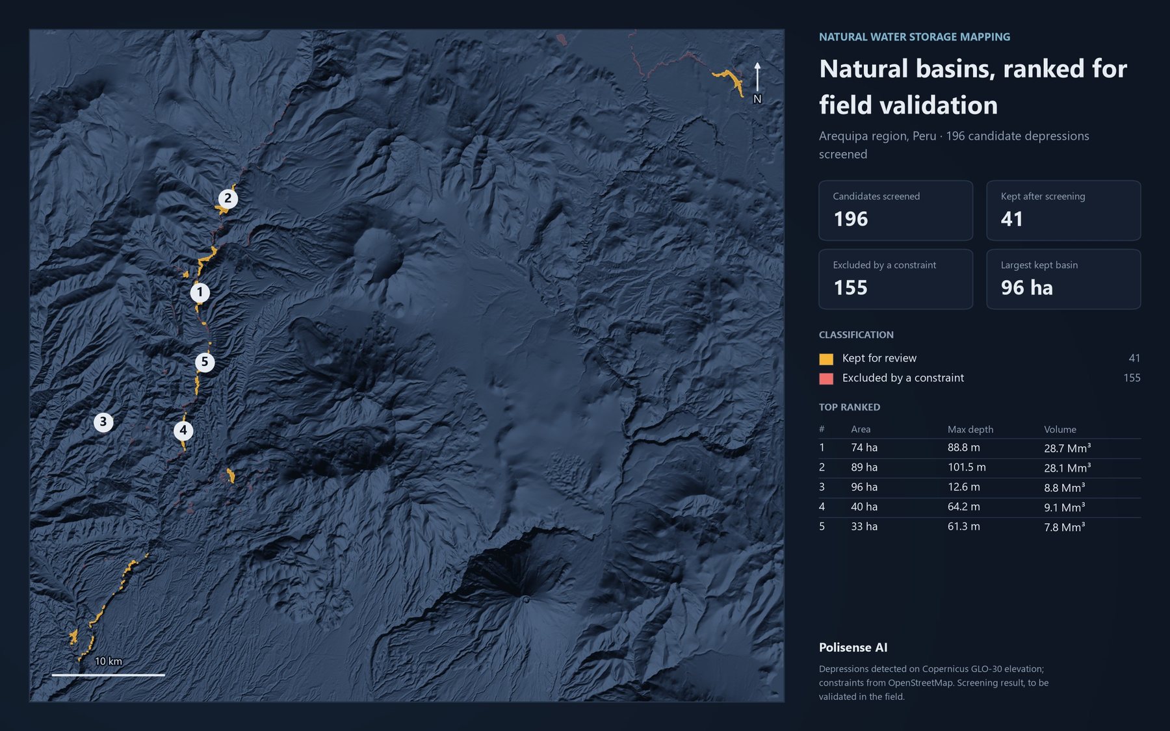Click the '74 ha' area cell
The image size is (1170, 731).
point(864,448)
